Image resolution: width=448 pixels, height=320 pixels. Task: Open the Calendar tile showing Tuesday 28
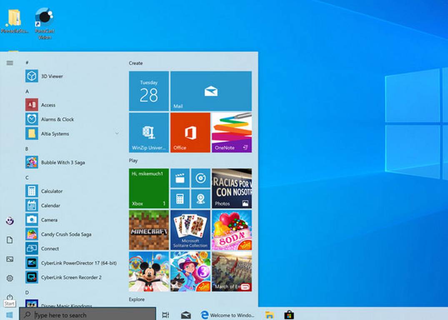pos(149,91)
